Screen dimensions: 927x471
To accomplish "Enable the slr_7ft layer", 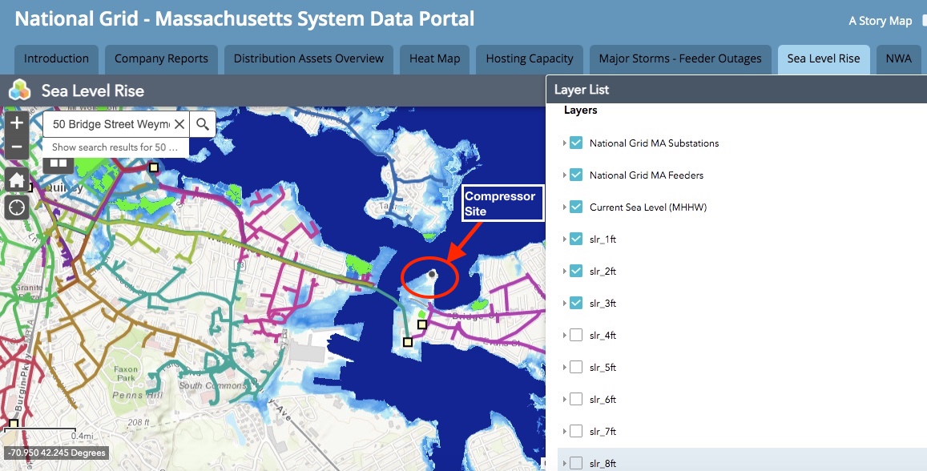I will [x=576, y=432].
